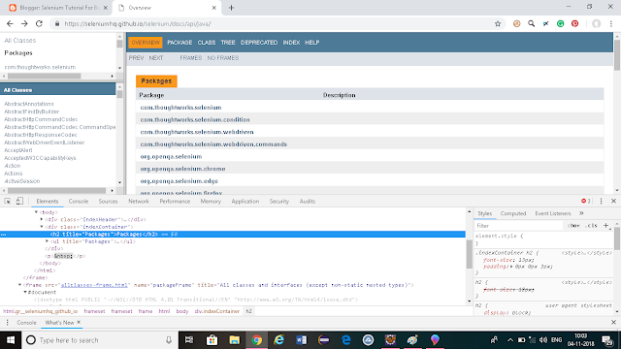621x349 pixels.
Task: Reload the current page
Action: coord(39,23)
